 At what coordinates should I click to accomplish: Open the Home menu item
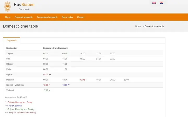click(x=8, y=17)
